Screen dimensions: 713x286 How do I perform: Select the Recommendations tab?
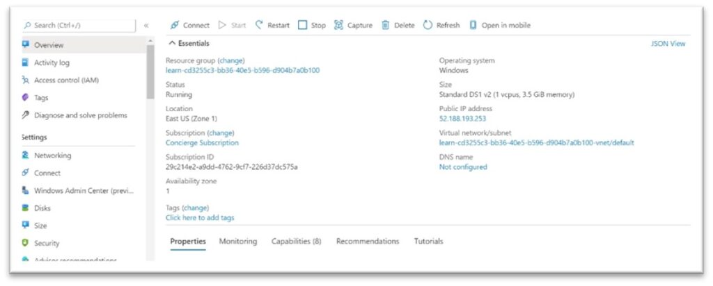[x=368, y=241]
